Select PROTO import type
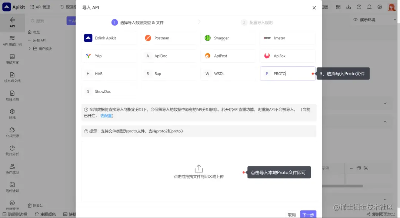 [287, 74]
